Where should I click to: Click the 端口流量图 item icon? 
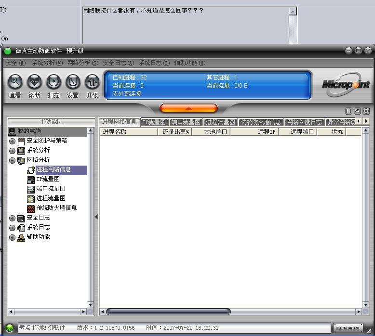click(31, 189)
